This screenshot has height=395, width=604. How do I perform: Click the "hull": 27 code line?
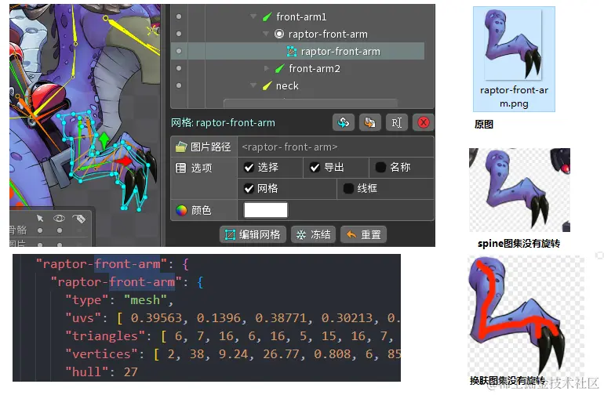pos(101,372)
